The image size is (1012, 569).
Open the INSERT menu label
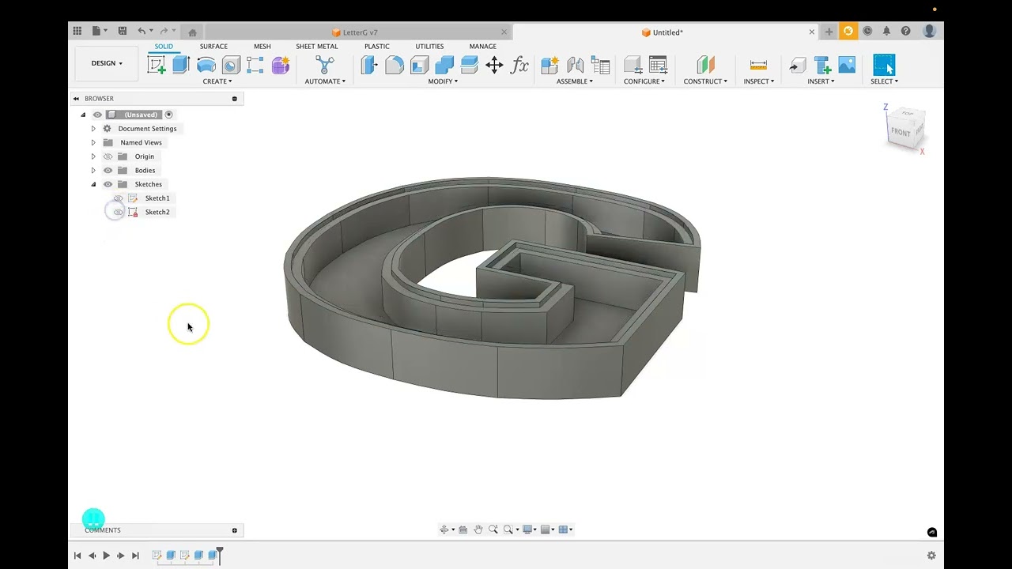coord(821,81)
